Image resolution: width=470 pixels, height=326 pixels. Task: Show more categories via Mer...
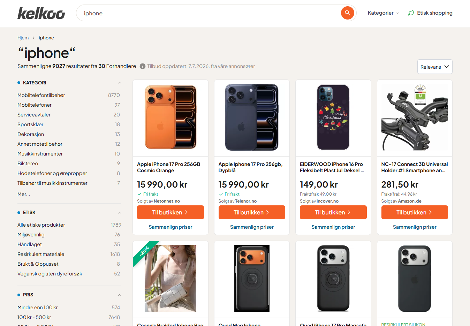click(24, 194)
